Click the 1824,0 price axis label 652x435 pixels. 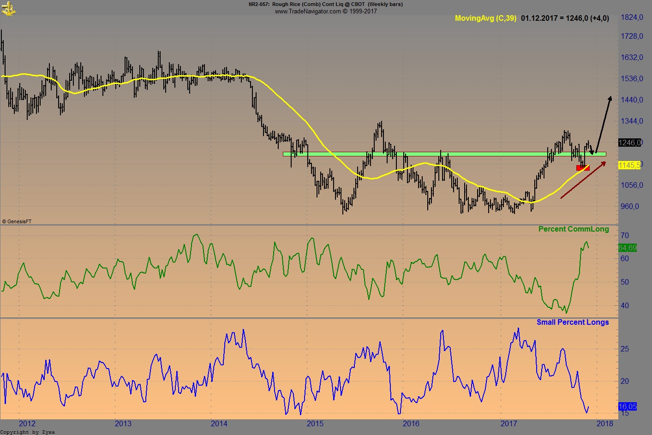[632, 18]
